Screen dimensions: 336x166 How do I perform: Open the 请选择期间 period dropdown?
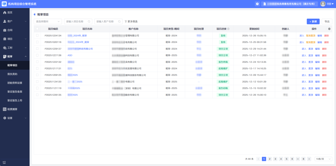48,21
